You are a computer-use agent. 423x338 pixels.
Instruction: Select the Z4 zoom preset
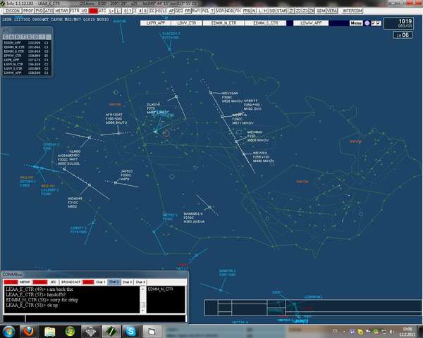click(x=312, y=11)
